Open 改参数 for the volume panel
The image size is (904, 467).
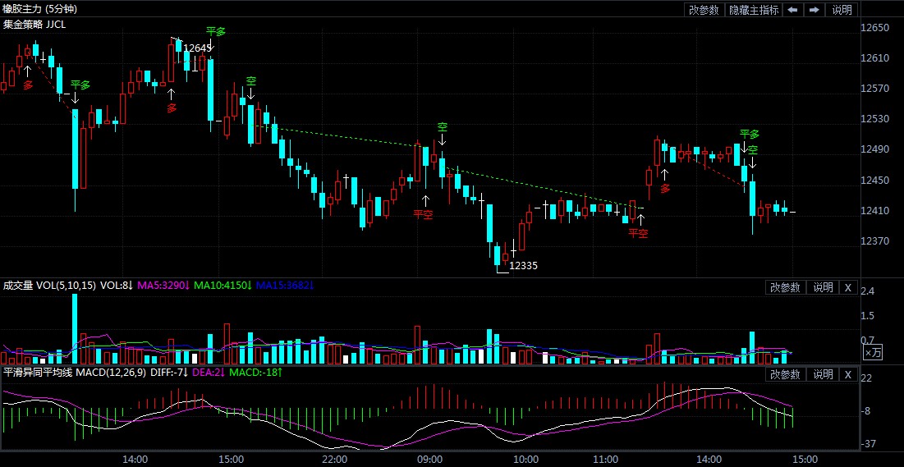(x=785, y=288)
